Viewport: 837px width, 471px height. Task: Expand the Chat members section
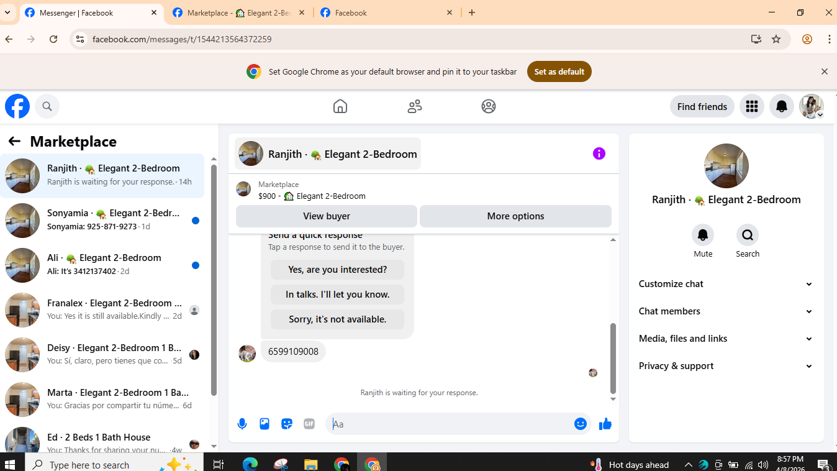[x=726, y=311]
